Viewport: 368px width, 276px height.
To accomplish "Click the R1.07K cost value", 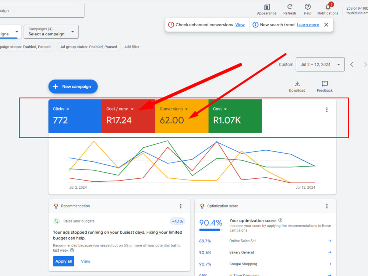I will click(227, 120).
